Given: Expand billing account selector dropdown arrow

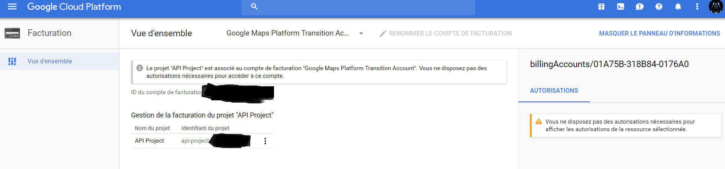Looking at the screenshot, I should (361, 34).
